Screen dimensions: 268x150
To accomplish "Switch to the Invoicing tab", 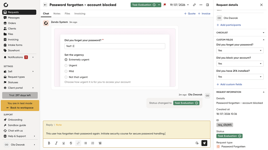I will 80,14.
